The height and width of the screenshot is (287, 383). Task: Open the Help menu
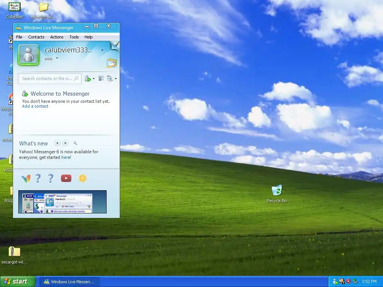(88, 37)
